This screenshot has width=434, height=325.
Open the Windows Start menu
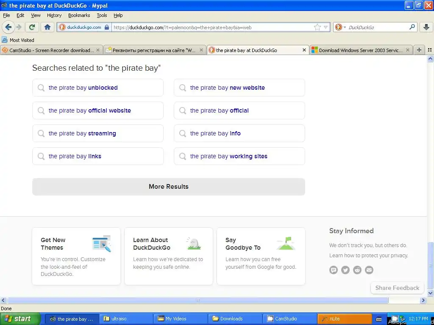click(19, 319)
